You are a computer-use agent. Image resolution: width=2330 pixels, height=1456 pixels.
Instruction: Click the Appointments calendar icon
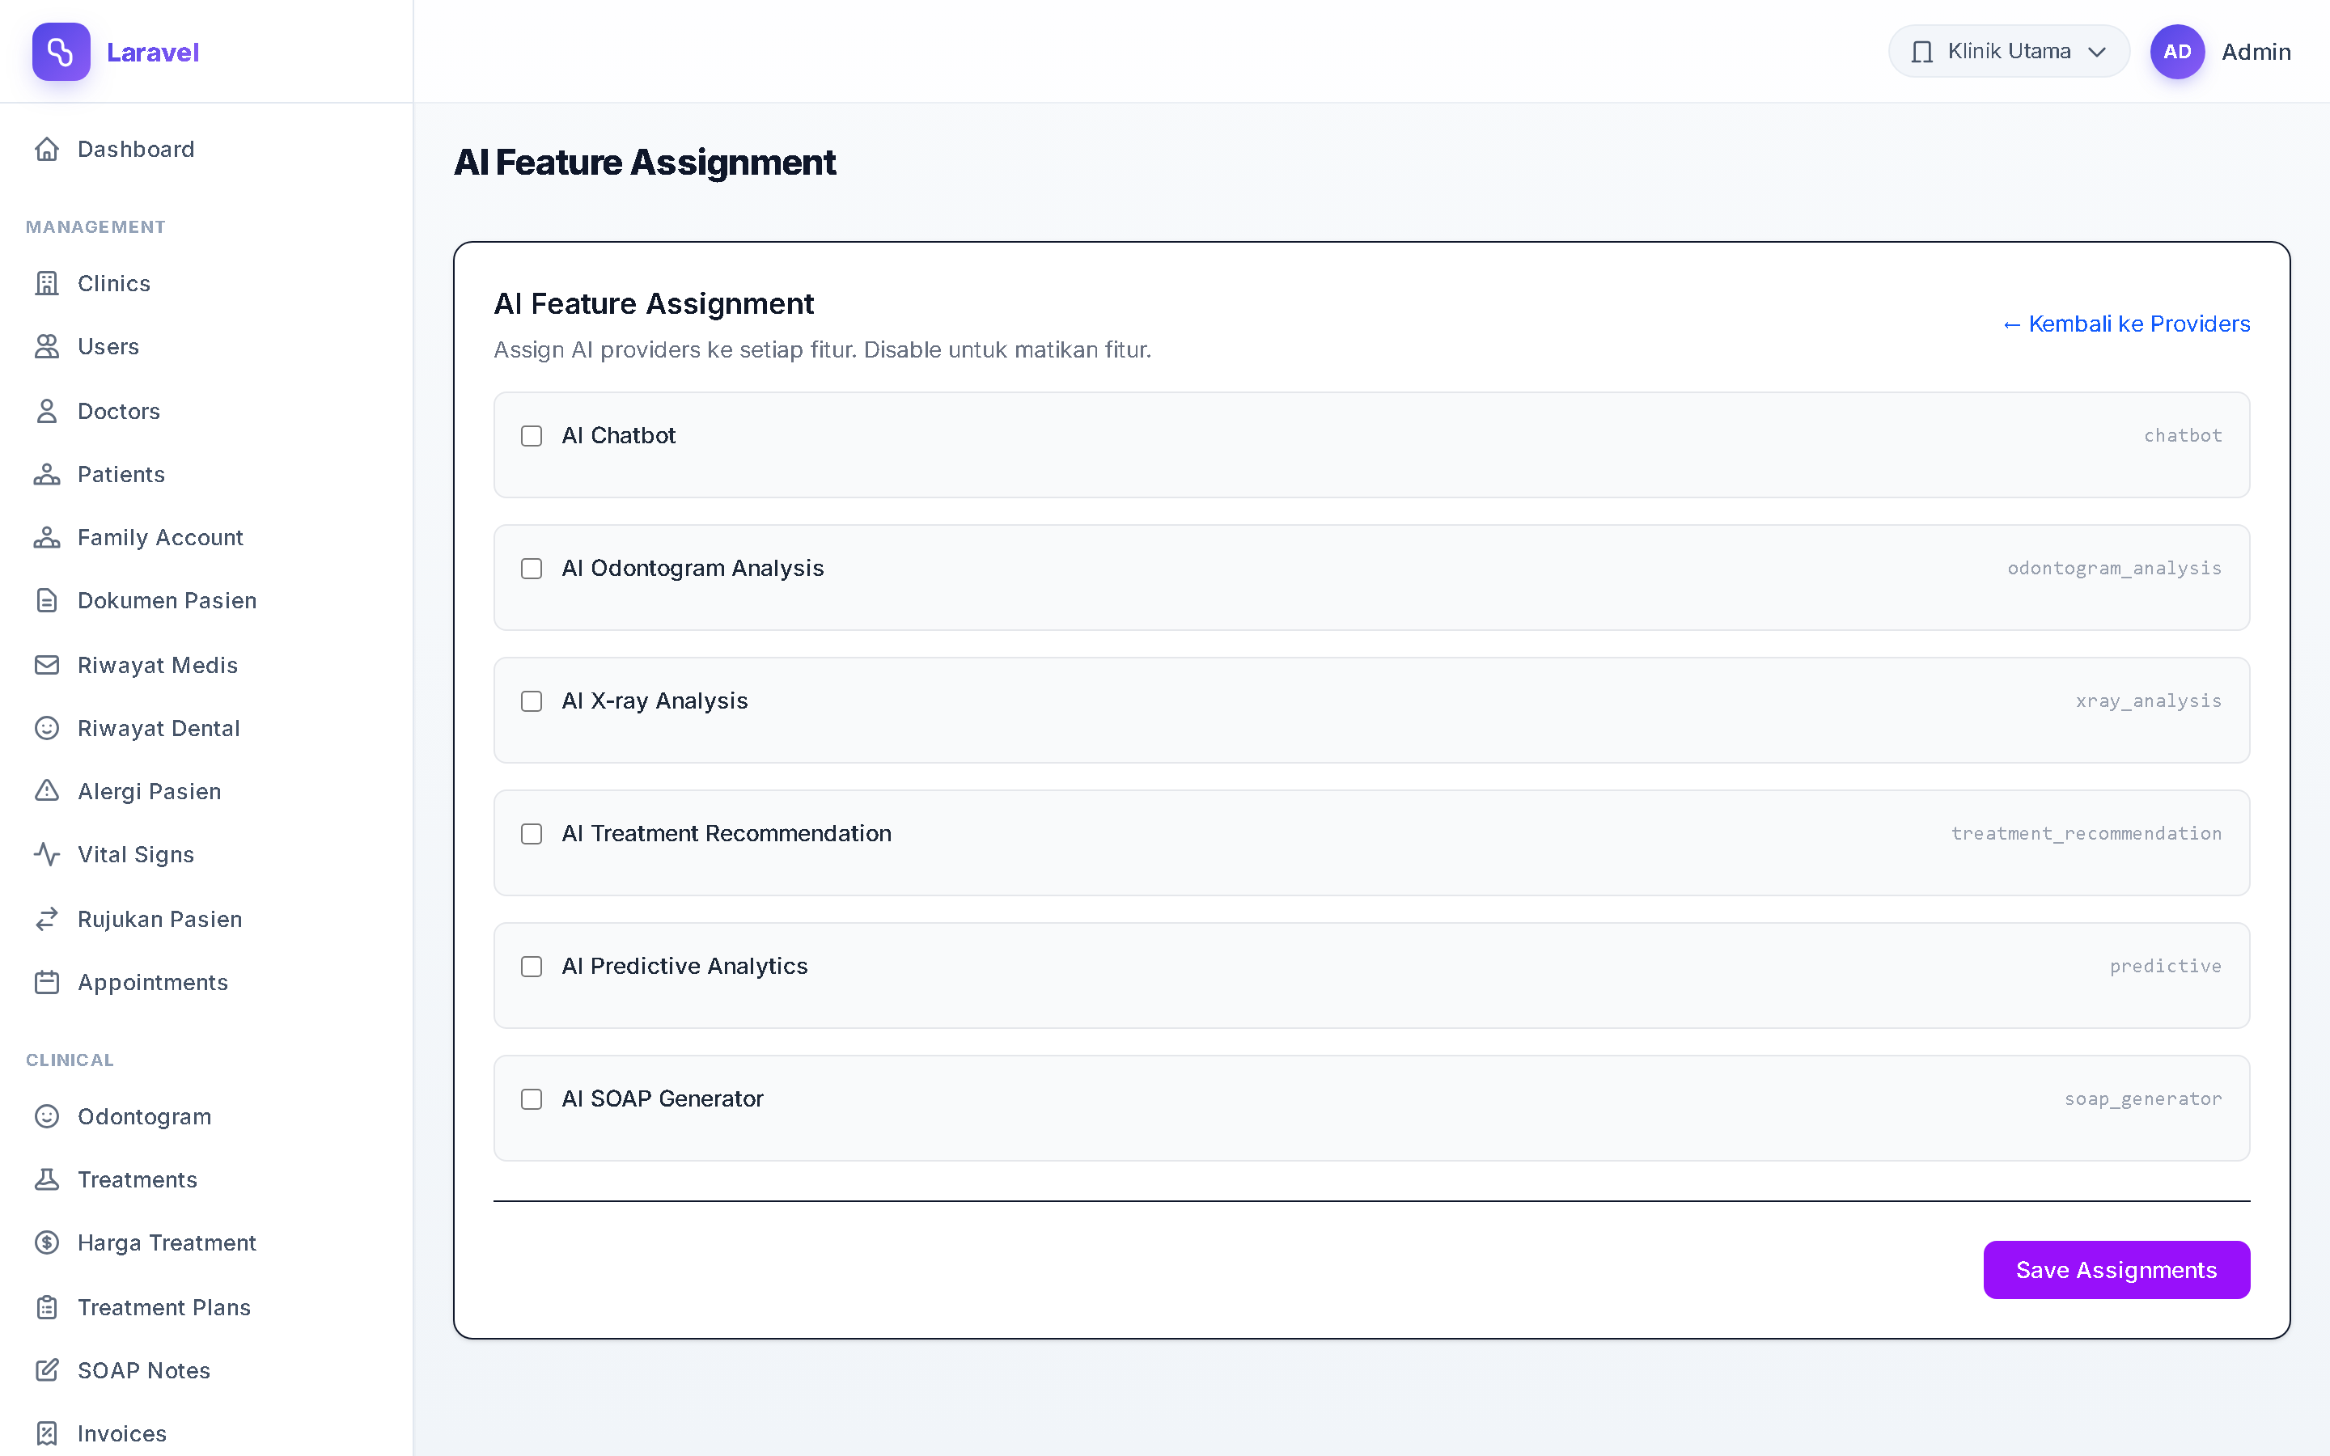pyautogui.click(x=47, y=982)
